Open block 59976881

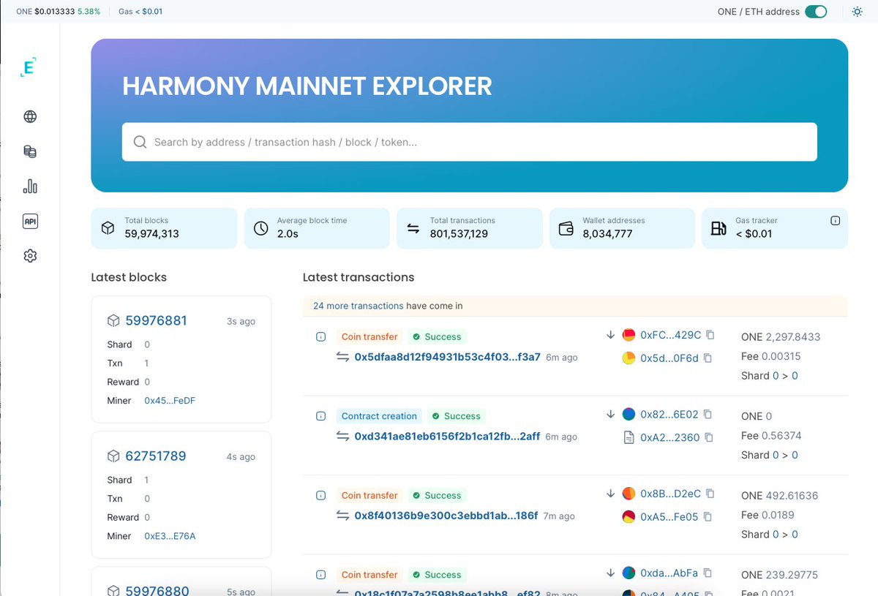(156, 320)
